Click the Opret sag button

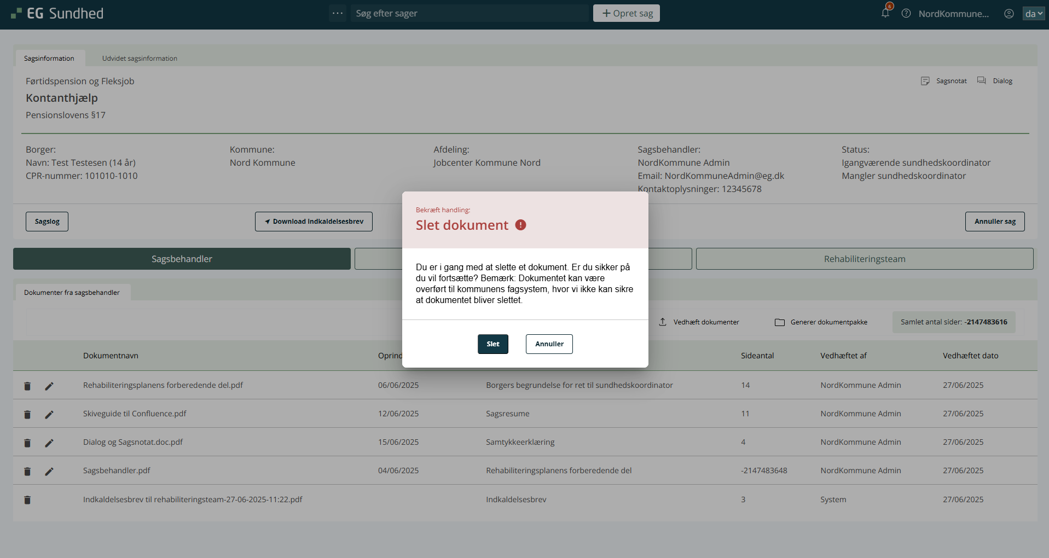(x=626, y=13)
